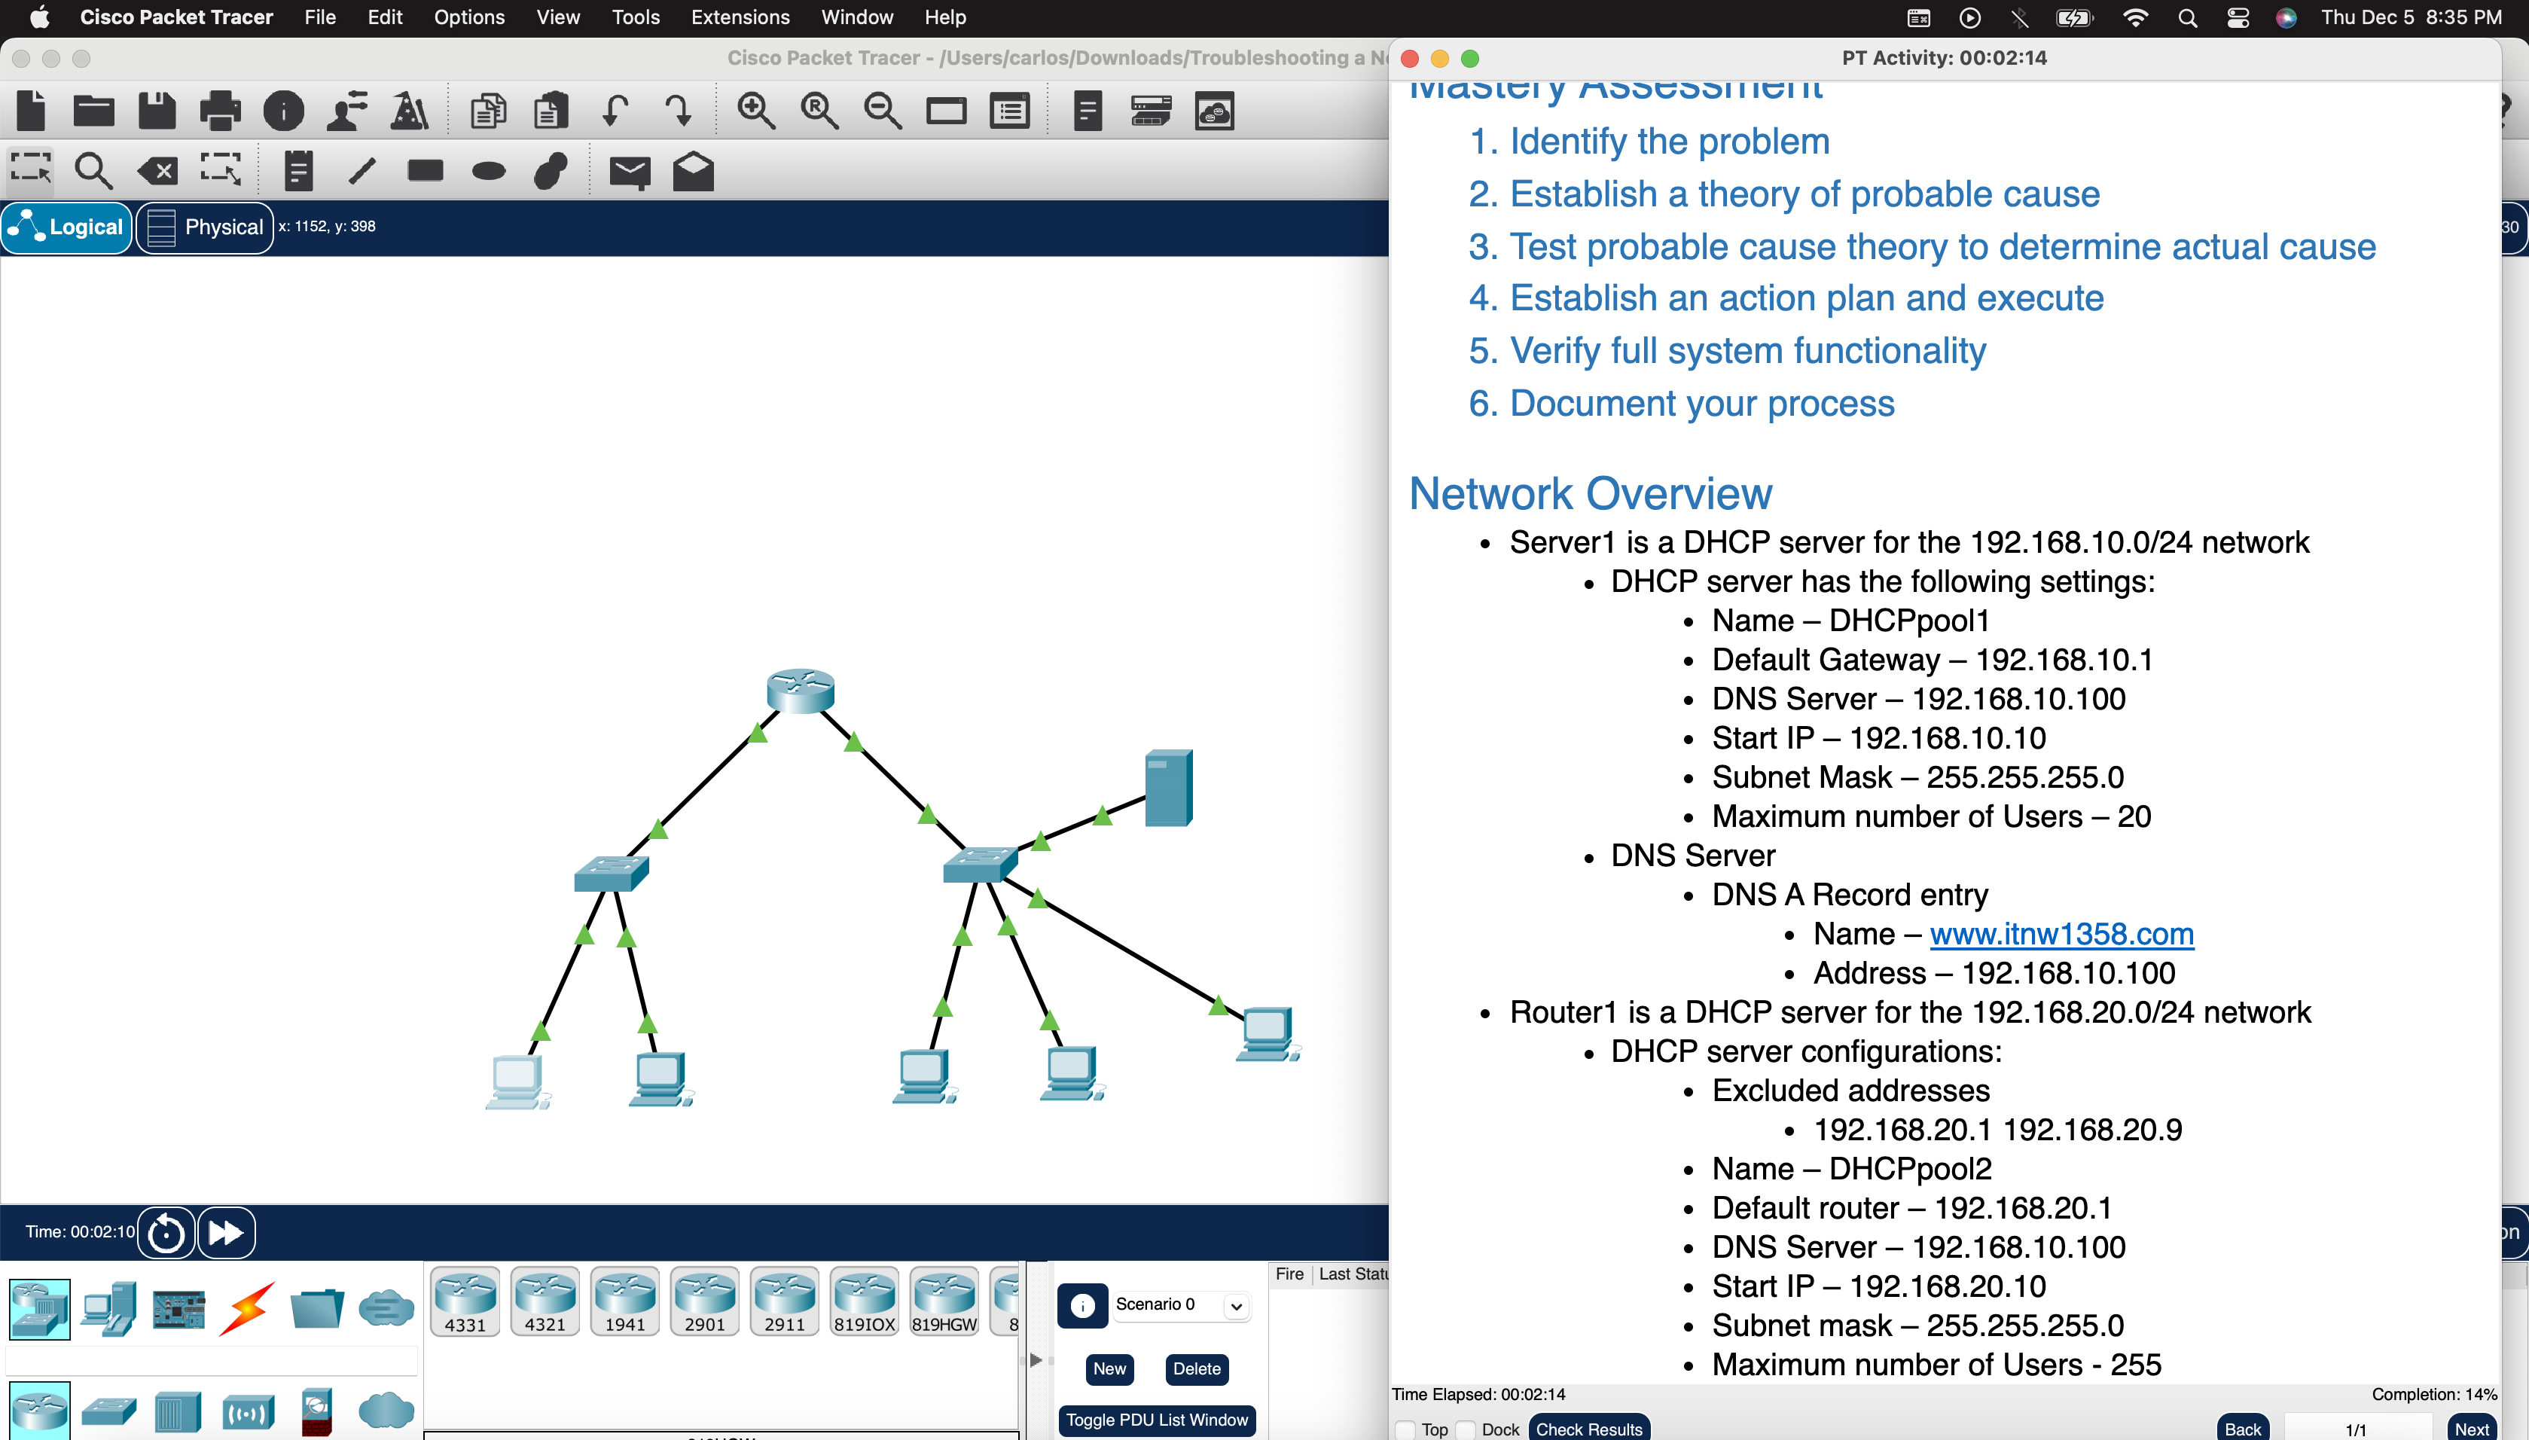Open the www.itnw1358.com link
Image resolution: width=2529 pixels, height=1440 pixels.
[2061, 934]
